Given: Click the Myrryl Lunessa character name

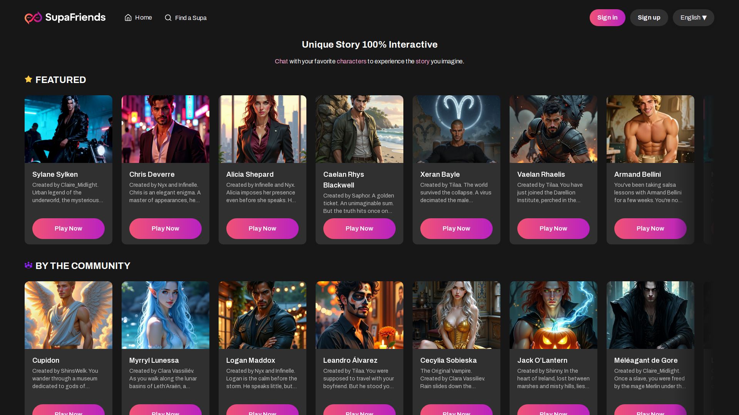Looking at the screenshot, I should click(x=154, y=360).
